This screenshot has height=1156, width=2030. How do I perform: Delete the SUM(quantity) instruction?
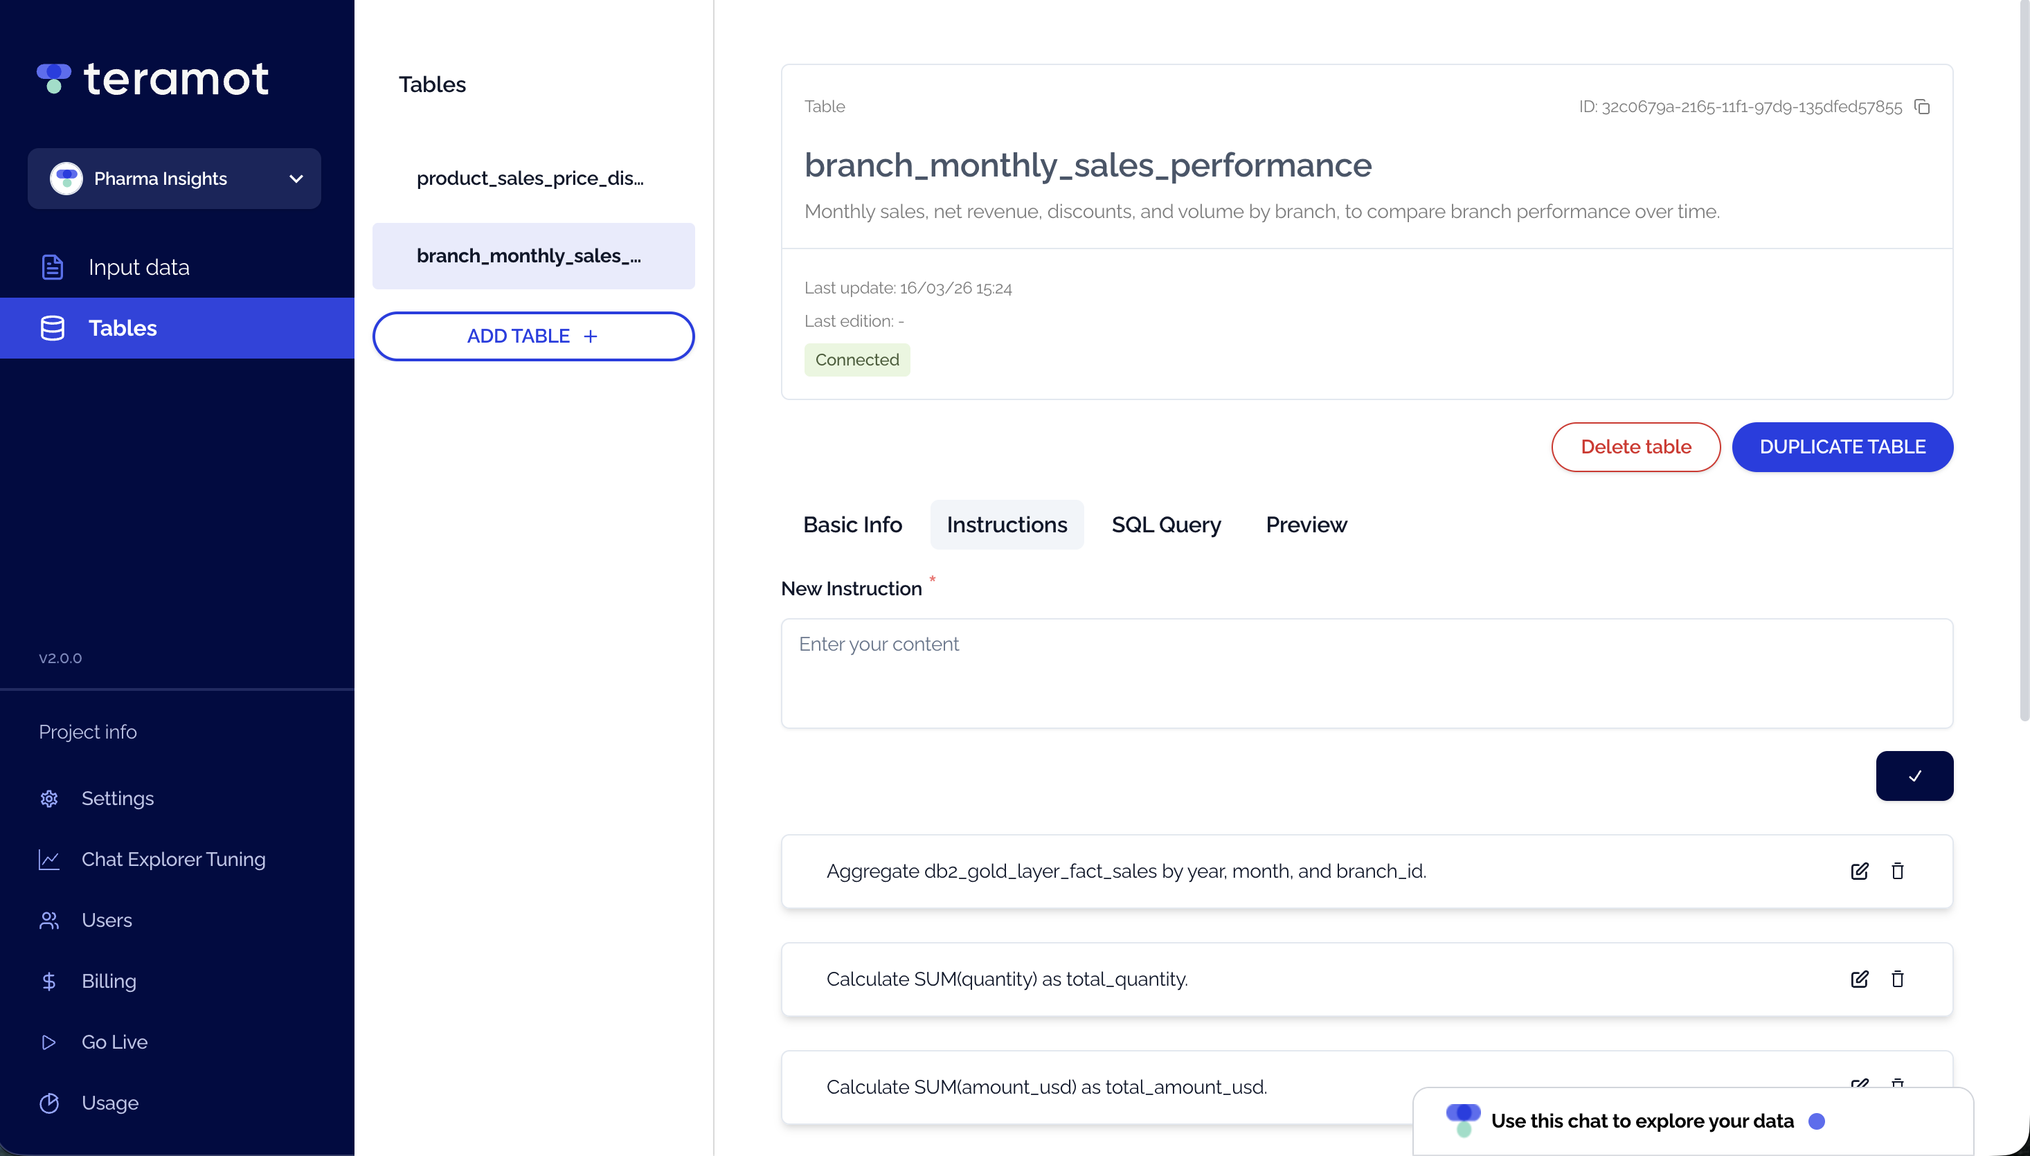(x=1898, y=979)
